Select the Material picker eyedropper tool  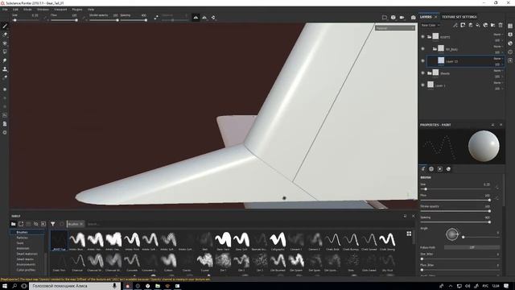tap(5, 78)
